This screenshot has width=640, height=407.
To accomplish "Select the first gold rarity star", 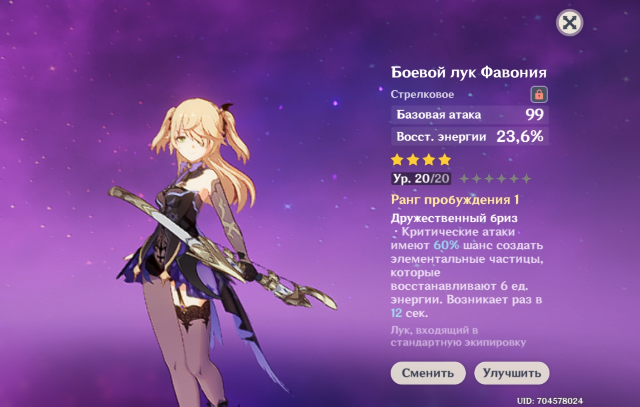I will pos(397,160).
